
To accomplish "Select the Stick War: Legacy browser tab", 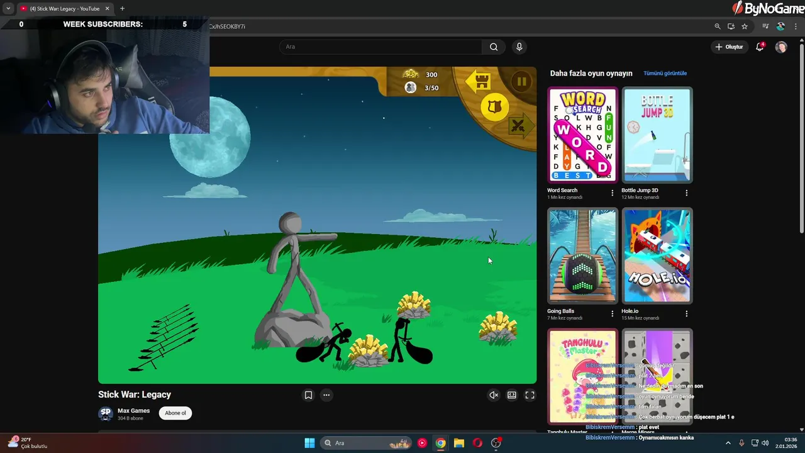I will [x=64, y=9].
